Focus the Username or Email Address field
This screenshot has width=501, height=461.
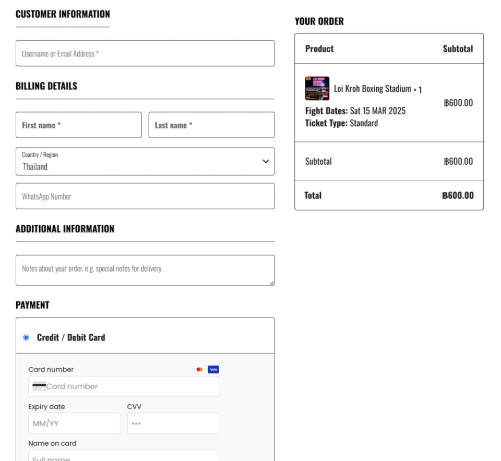pyautogui.click(x=145, y=53)
